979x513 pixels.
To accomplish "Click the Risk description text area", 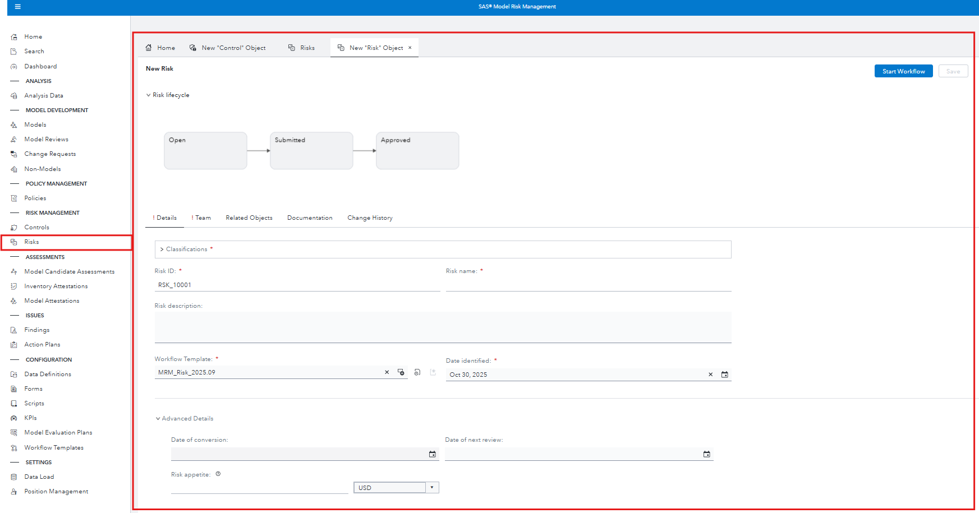I will tap(443, 327).
